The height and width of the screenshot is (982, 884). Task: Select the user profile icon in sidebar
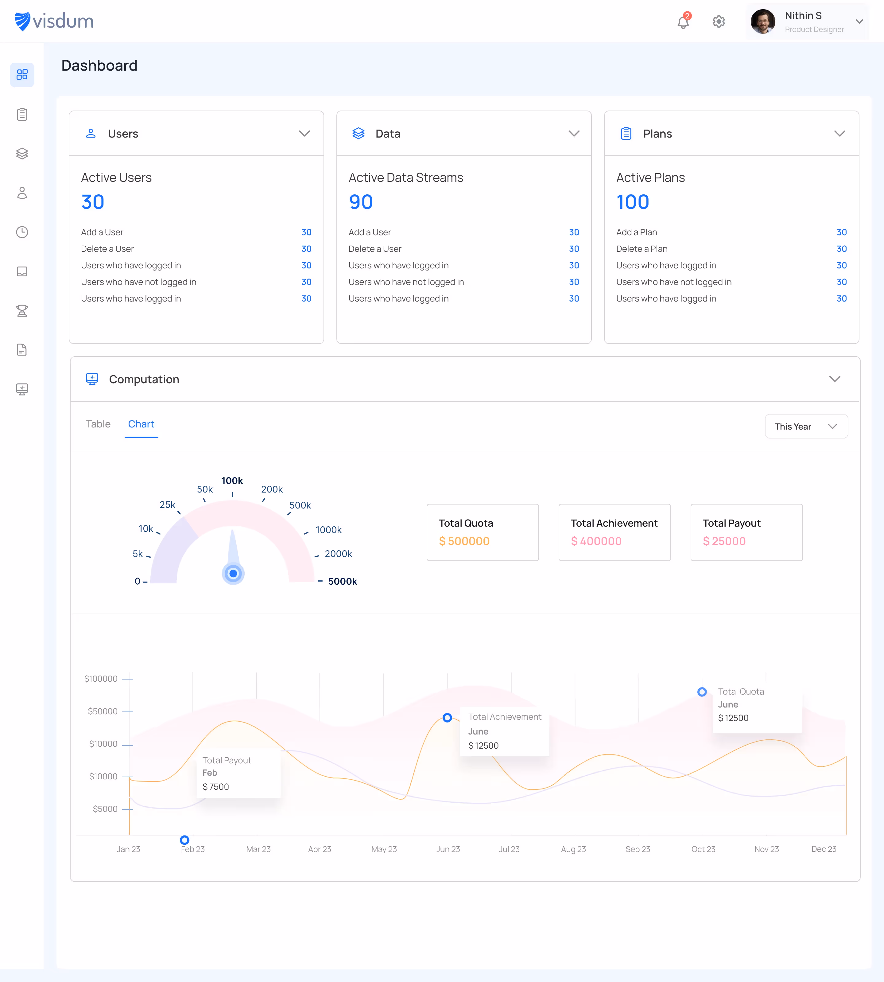tap(22, 193)
